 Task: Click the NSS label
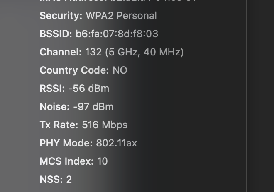click(x=51, y=179)
